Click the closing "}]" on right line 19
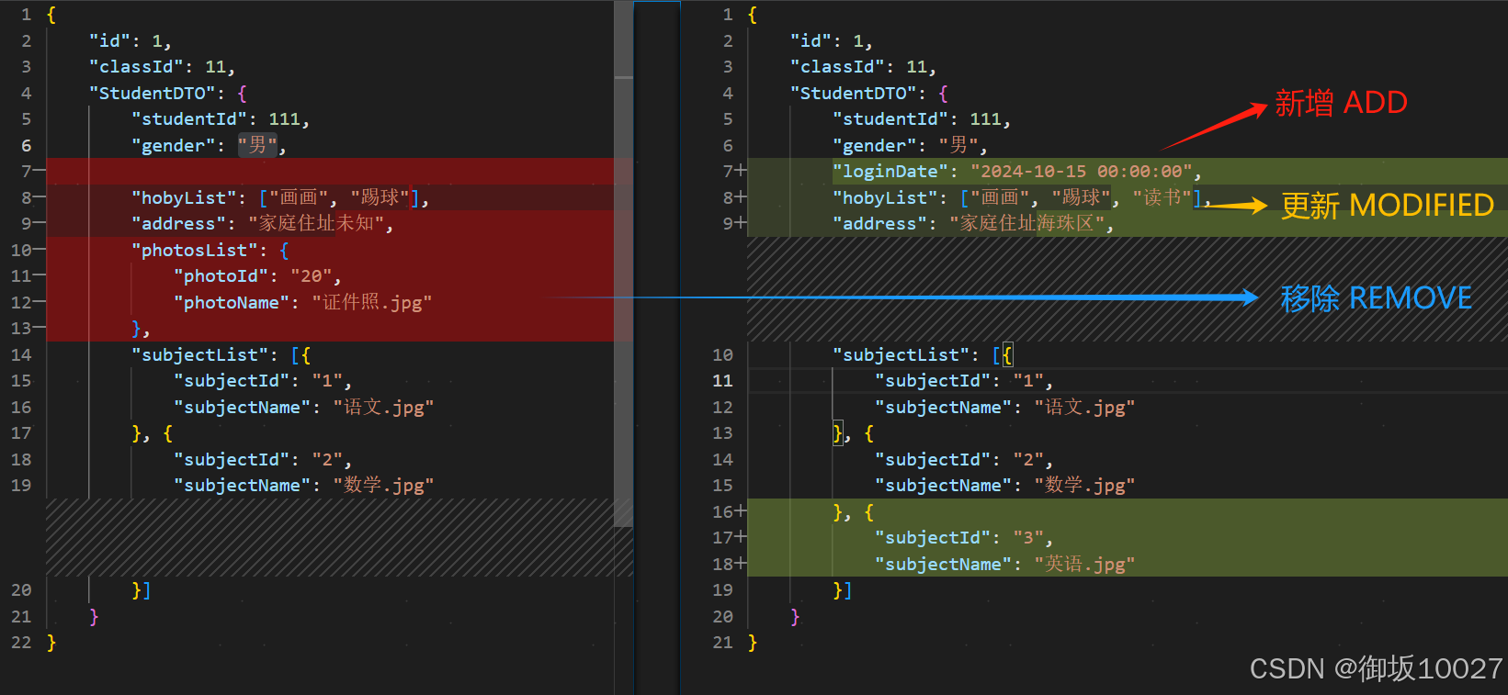Viewport: 1508px width, 695px height. (842, 589)
